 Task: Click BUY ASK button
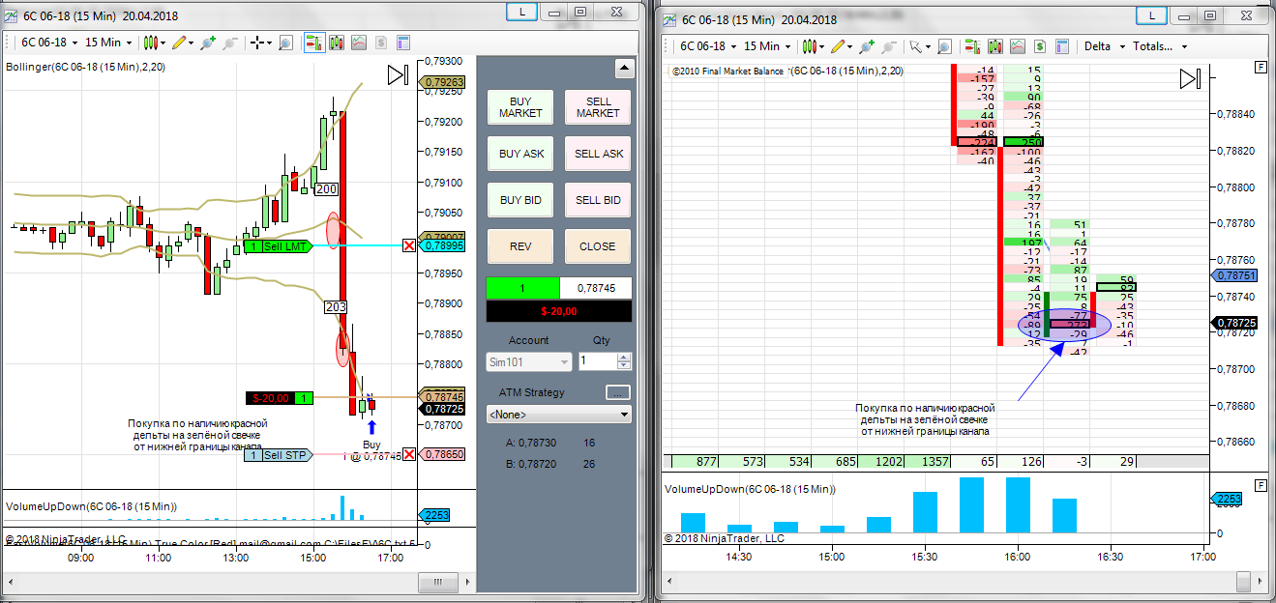click(521, 154)
